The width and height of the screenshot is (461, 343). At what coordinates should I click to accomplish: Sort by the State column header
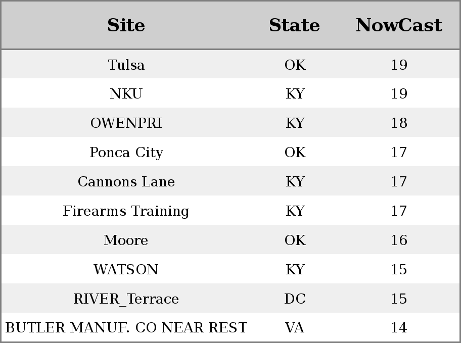pyautogui.click(x=294, y=25)
